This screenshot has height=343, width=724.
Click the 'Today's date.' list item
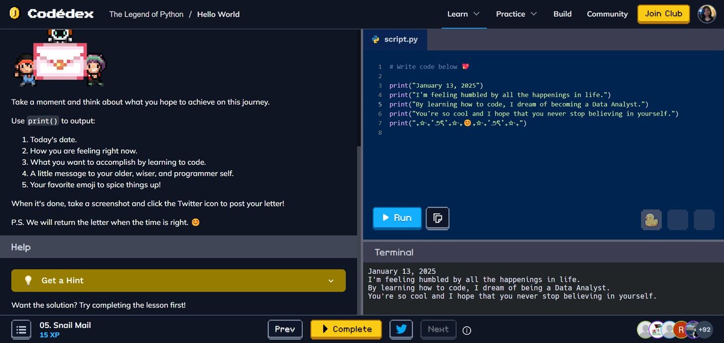pos(53,140)
